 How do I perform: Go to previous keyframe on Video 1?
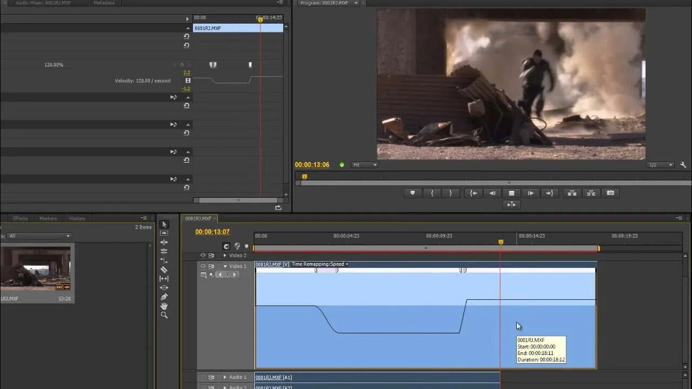tap(219, 274)
